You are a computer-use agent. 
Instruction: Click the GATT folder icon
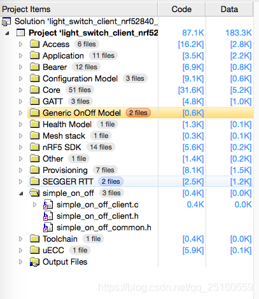[x=34, y=101]
